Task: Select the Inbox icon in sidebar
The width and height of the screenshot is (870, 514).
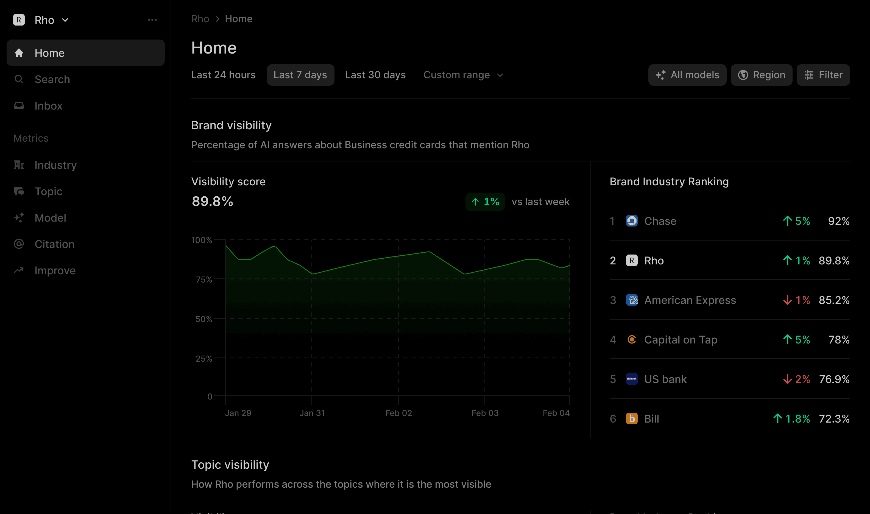Action: click(x=19, y=106)
